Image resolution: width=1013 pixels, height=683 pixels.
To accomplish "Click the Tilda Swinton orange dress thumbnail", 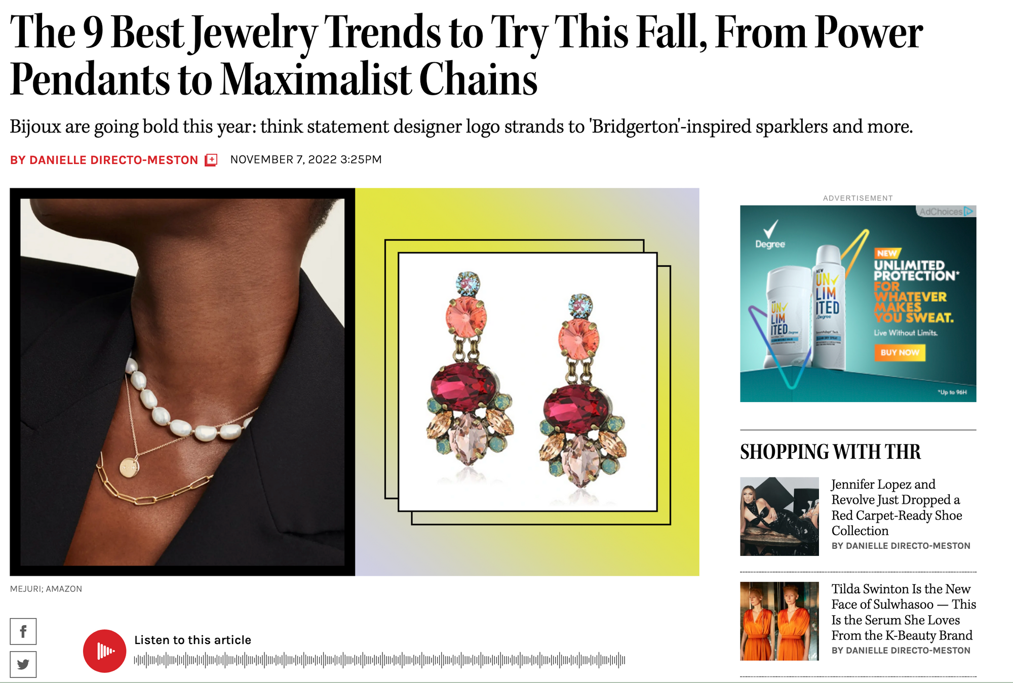I will (780, 621).
